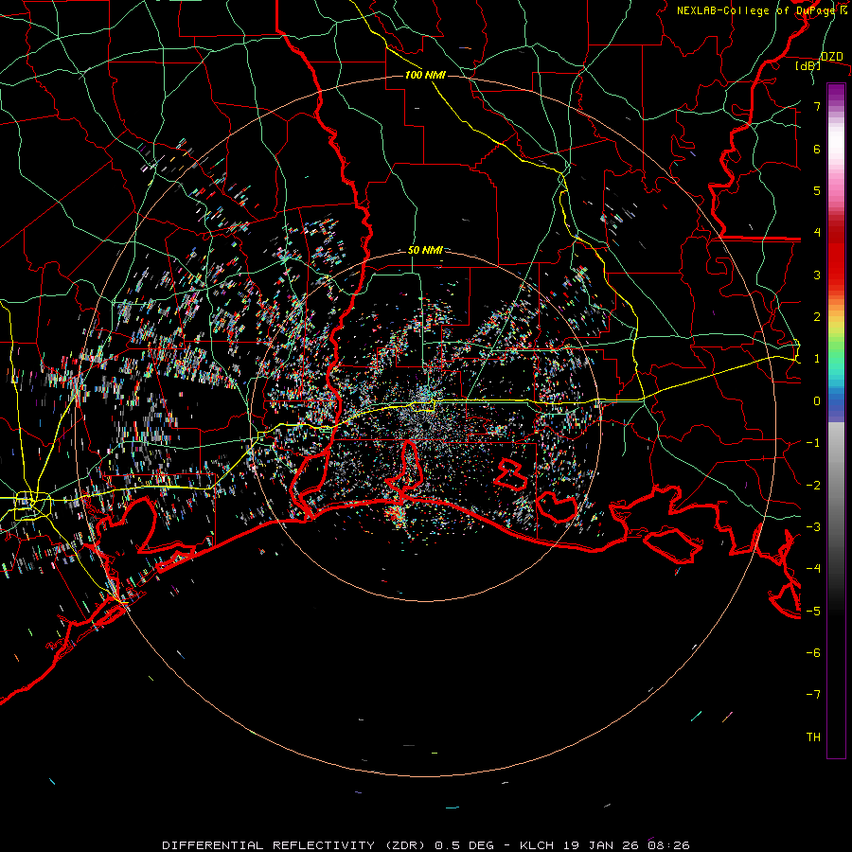Click the "[dB]" unit label above the scale
Viewport: 852px width, 852px height.
[x=808, y=65]
